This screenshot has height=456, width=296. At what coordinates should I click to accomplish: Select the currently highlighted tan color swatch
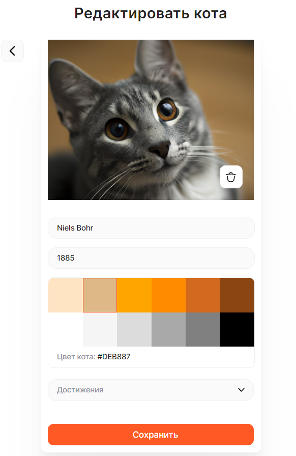click(x=100, y=295)
